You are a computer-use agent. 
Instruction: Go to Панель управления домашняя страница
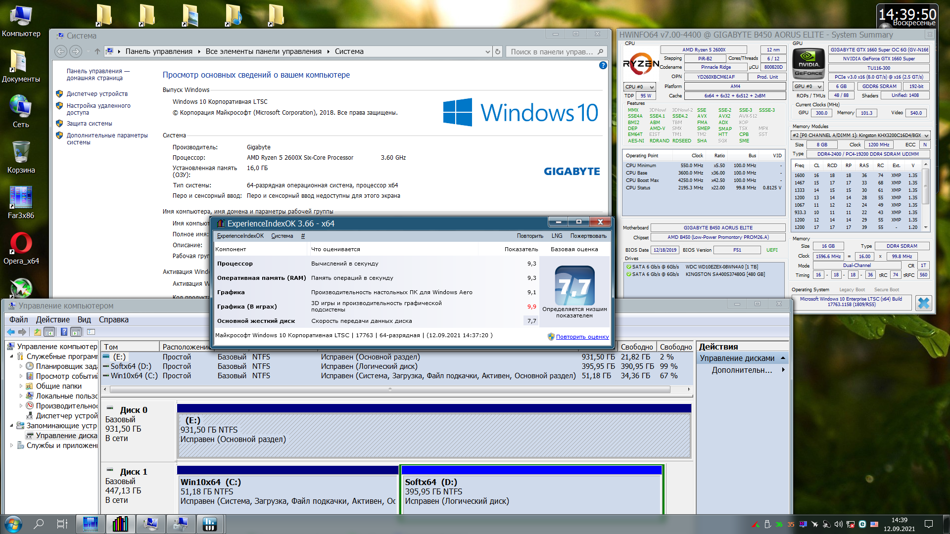[98, 75]
